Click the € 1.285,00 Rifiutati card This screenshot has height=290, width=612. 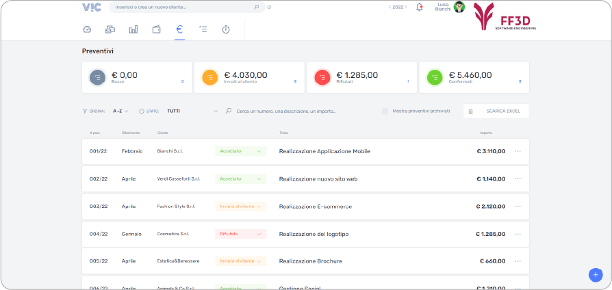[362, 77]
